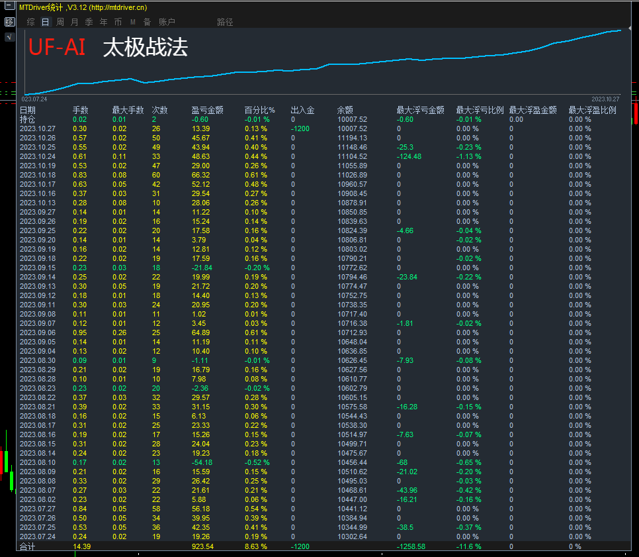639x557 pixels.
Task: Open the 备 remarks icon
Action: click(146, 22)
